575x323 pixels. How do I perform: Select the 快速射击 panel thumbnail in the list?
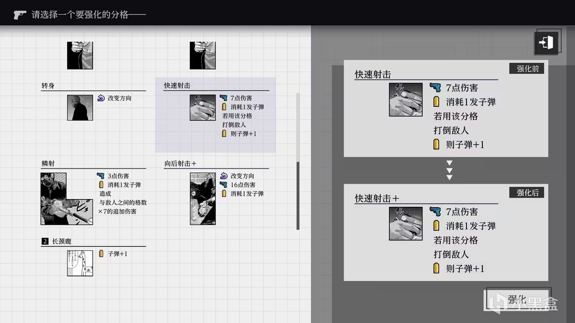pos(203,108)
